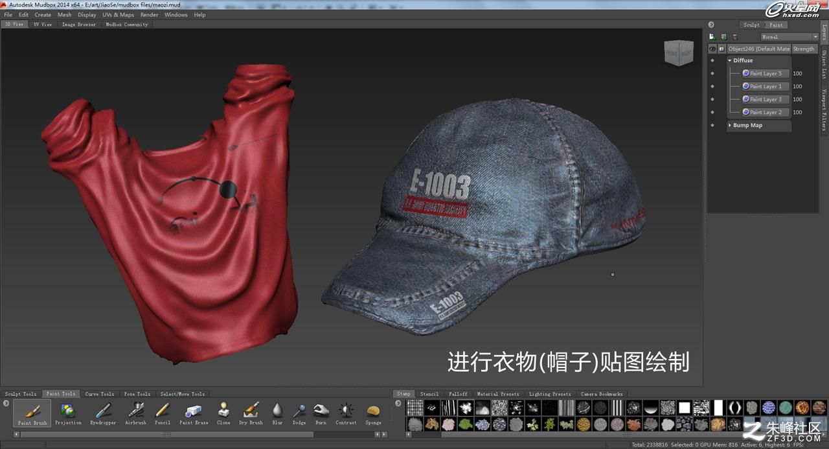This screenshot has width=829, height=449.
Task: Click the eye visibility column header
Action: (x=712, y=49)
